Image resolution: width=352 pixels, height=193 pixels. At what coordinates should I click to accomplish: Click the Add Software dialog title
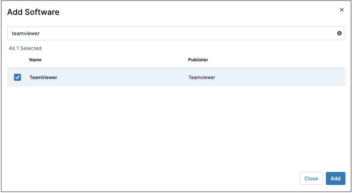33,12
